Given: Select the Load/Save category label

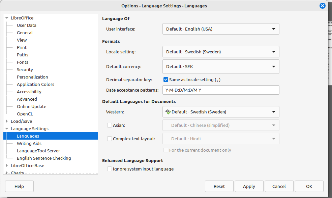Looking at the screenshot, I should 21,121.
